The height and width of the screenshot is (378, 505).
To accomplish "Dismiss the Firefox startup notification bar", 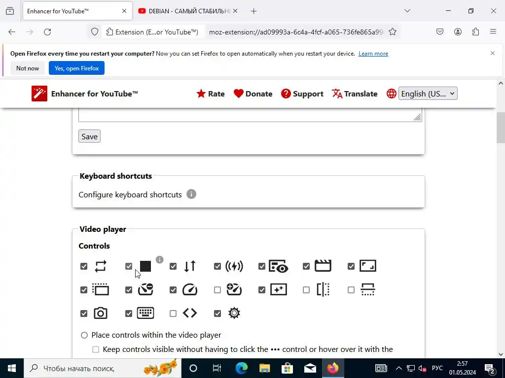I will click(x=493, y=53).
